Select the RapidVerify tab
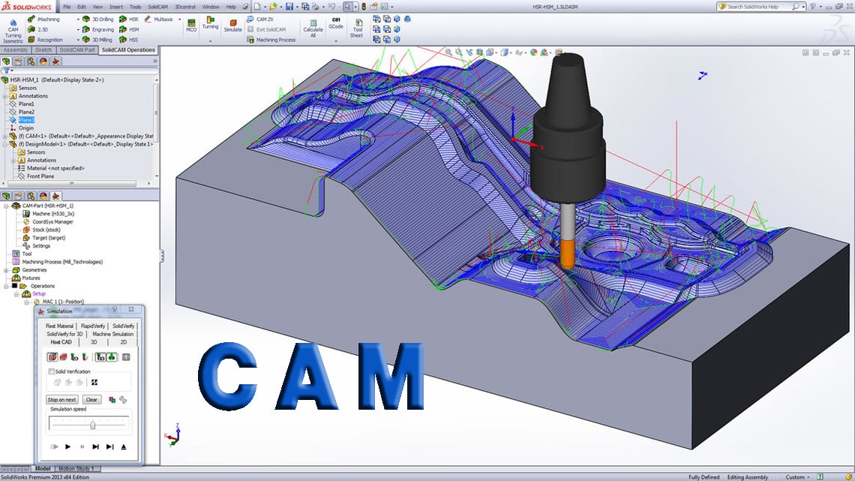This screenshot has width=855, height=481. tap(93, 326)
